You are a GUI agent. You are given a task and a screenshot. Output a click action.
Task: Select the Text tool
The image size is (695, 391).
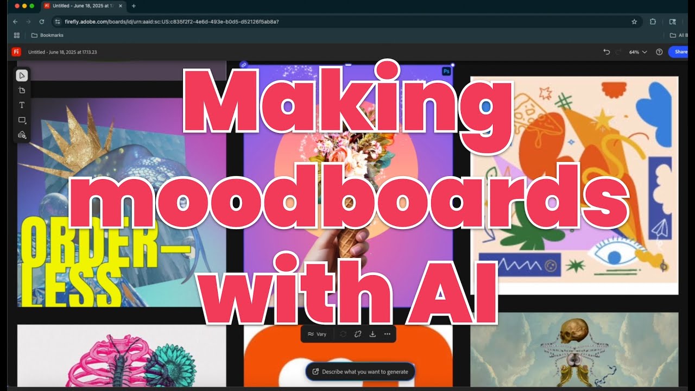pyautogui.click(x=22, y=105)
